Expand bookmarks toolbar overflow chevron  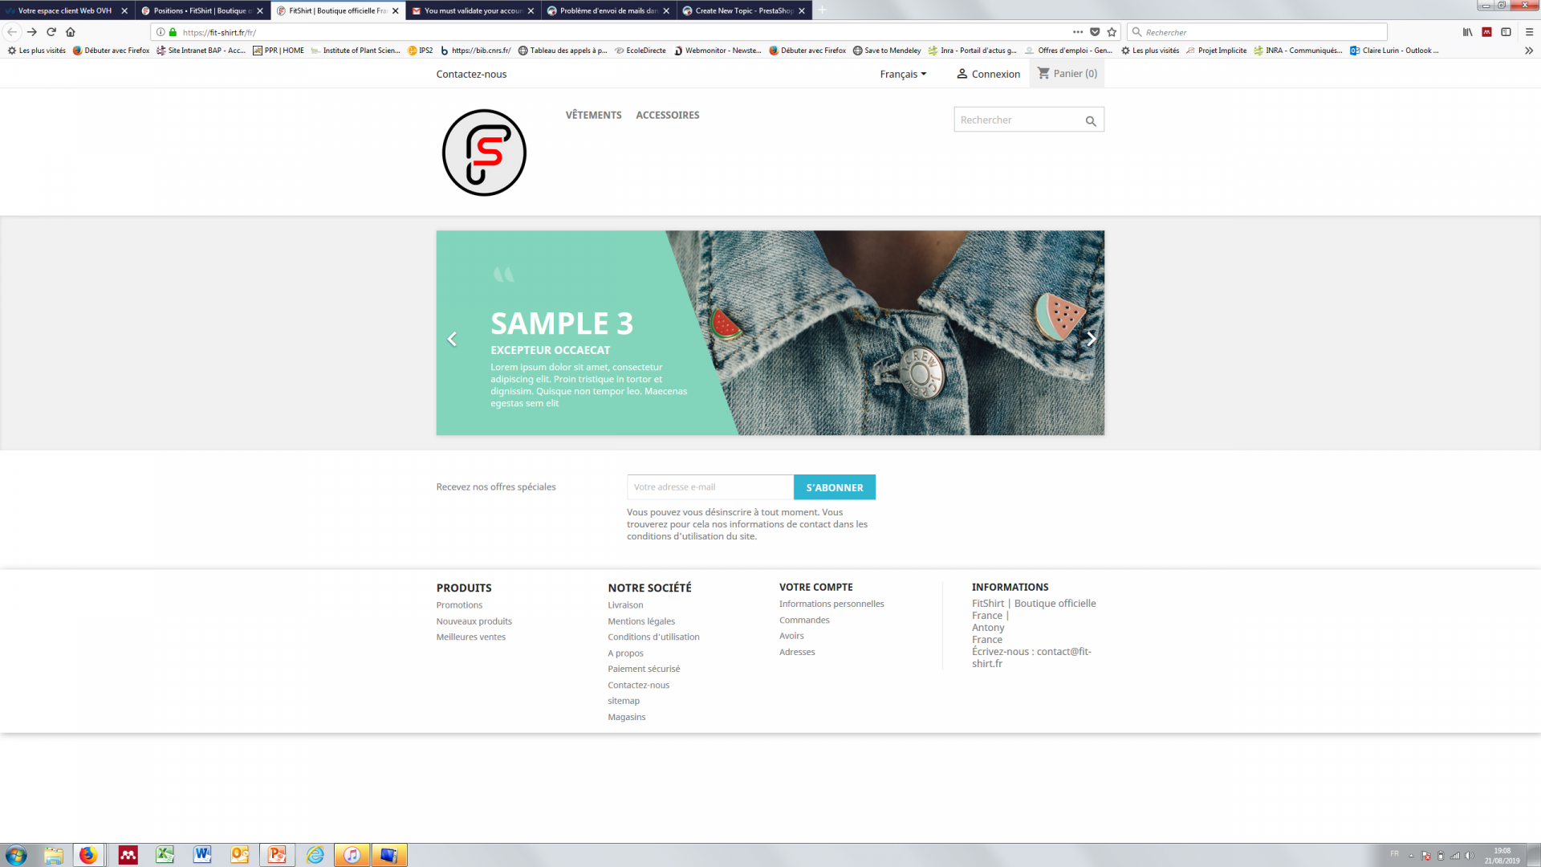point(1528,51)
